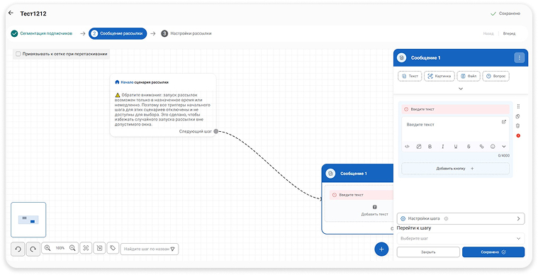Apply bold formatting in the editor

pos(430,147)
